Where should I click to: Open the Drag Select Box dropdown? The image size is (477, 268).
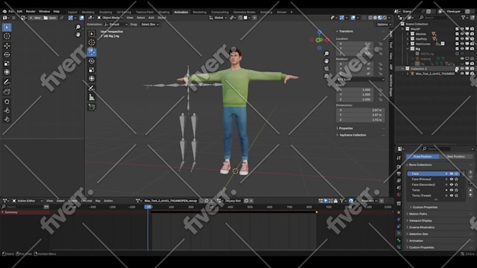click(149, 24)
